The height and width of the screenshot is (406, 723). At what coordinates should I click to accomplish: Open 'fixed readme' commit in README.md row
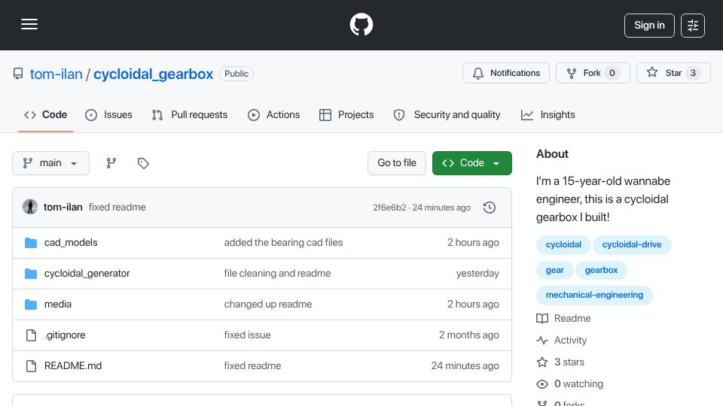click(x=252, y=366)
